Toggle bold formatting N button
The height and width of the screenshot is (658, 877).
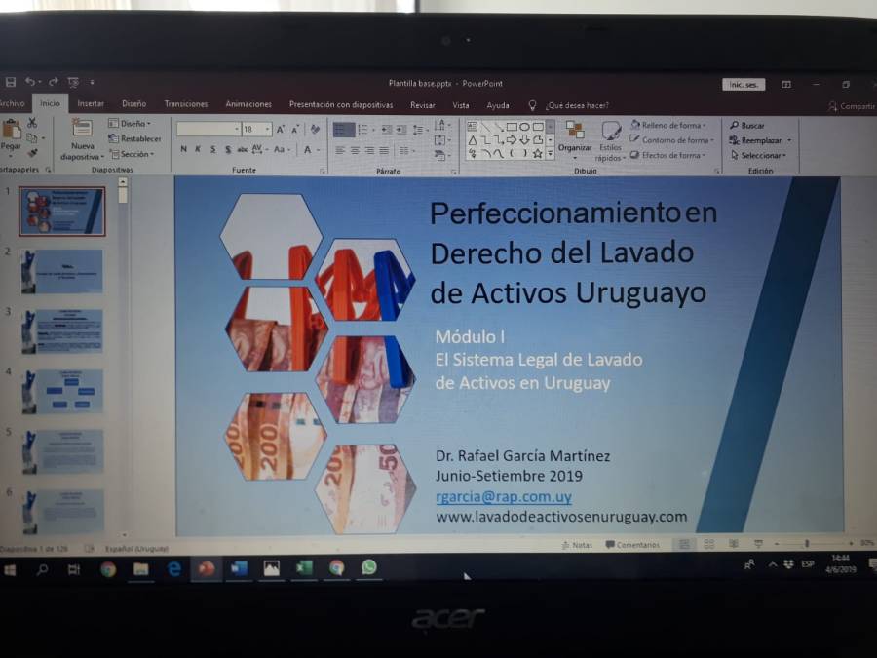point(183,150)
